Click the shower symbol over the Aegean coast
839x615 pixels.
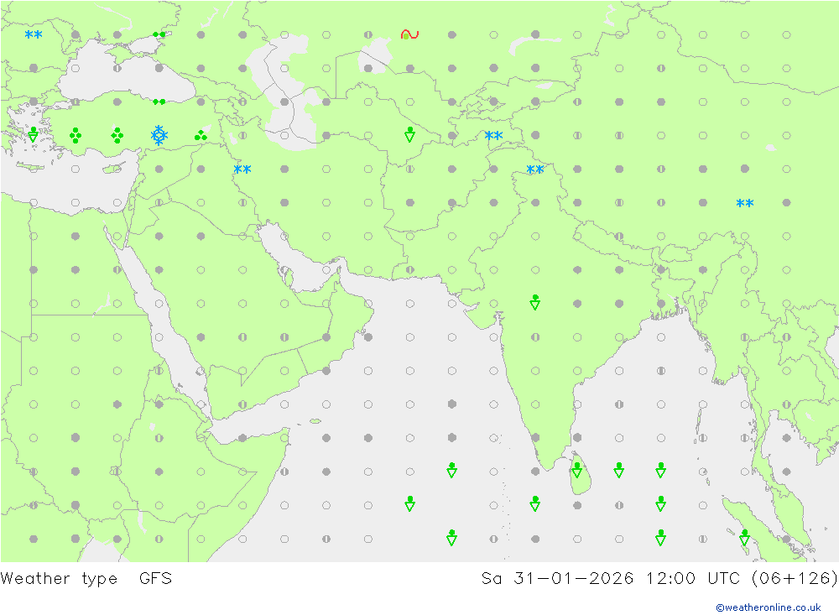(34, 134)
